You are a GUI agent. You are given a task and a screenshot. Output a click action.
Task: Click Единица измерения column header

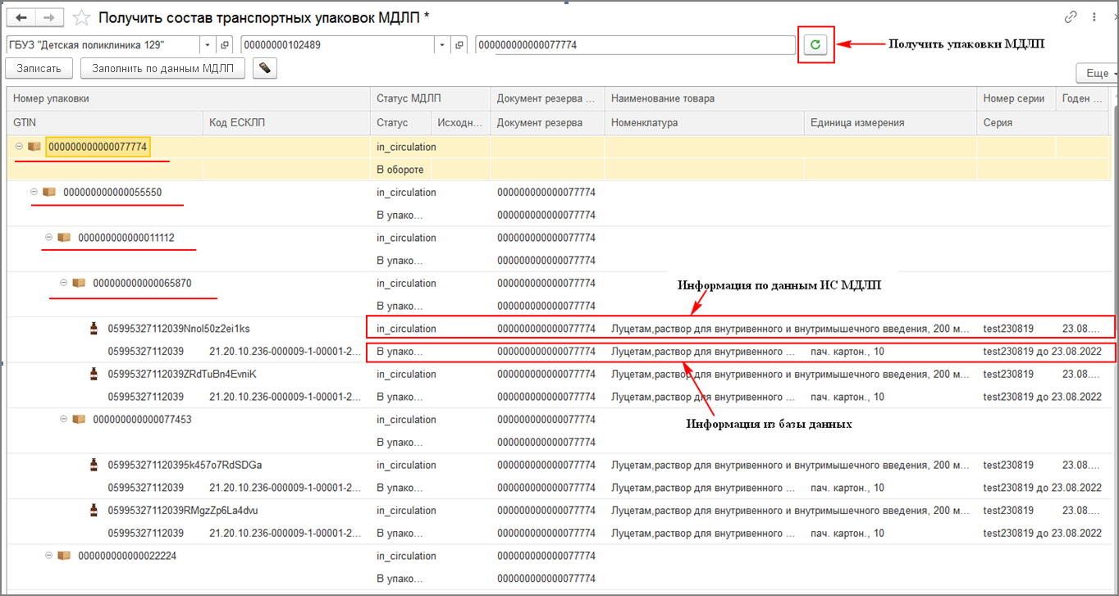(891, 123)
